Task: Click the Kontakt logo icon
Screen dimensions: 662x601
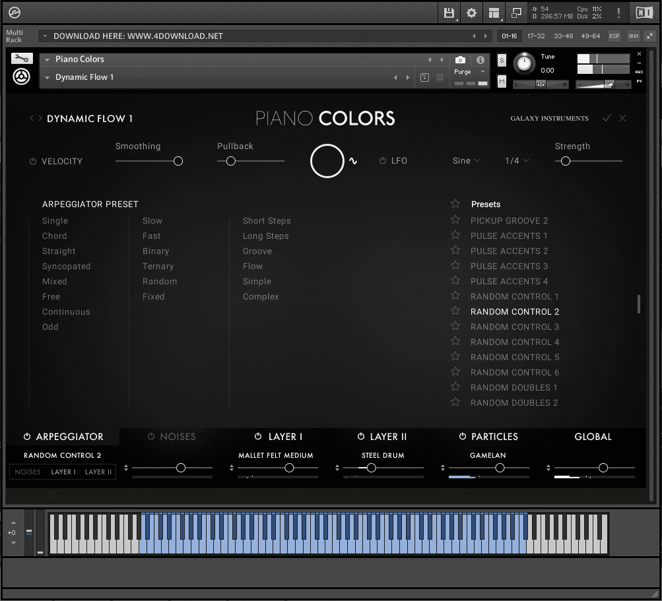Action: (15, 13)
